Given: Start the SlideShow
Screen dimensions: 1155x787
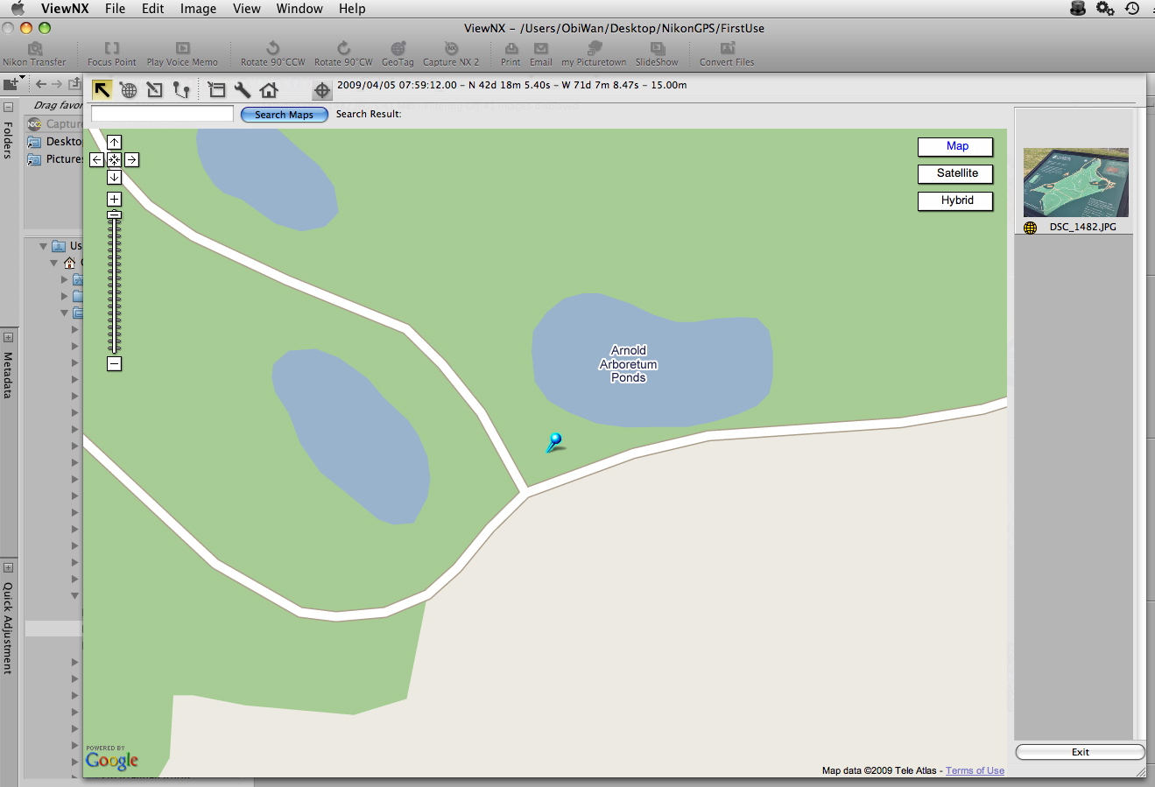Looking at the screenshot, I should 657,53.
